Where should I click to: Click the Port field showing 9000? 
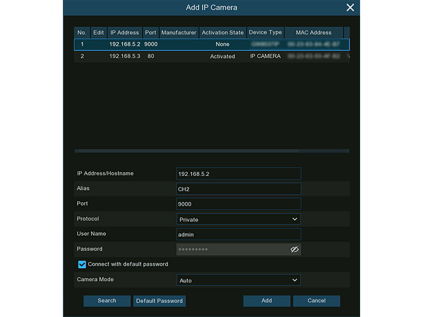tap(238, 203)
